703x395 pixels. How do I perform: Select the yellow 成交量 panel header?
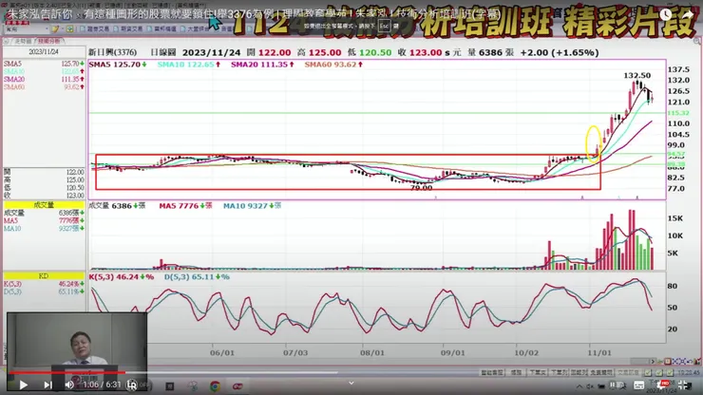(x=44, y=205)
